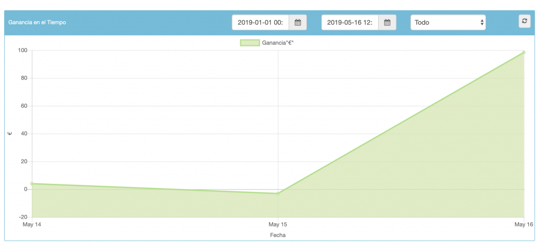Image resolution: width=541 pixels, height=247 pixels.
Task: Click the 100 y-axis tick label
Action: [22, 51]
